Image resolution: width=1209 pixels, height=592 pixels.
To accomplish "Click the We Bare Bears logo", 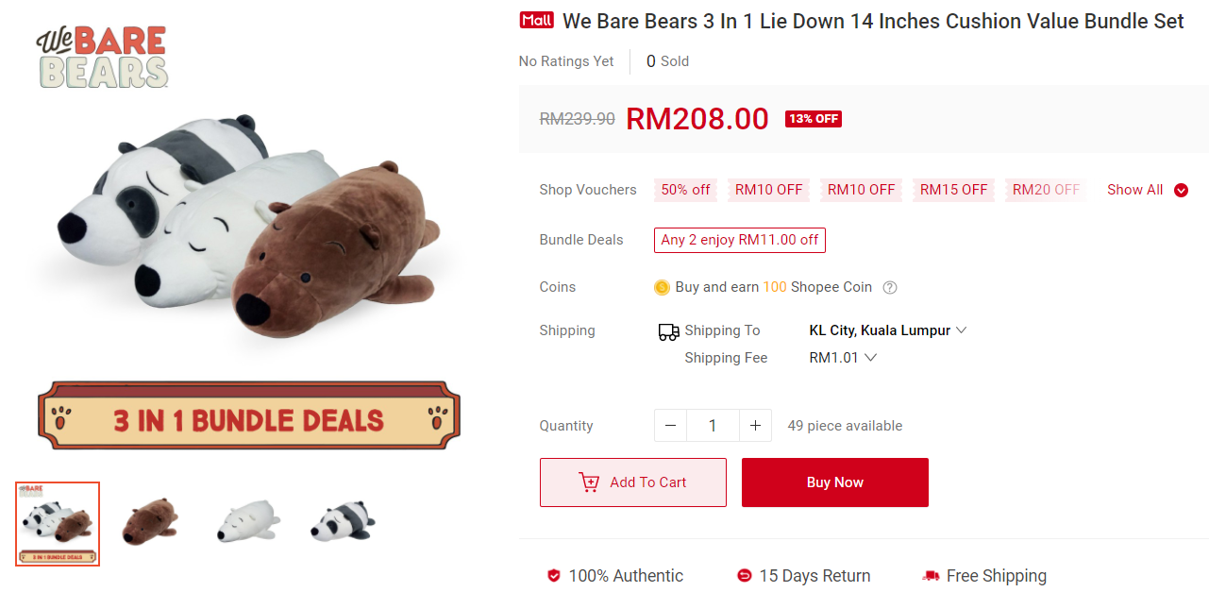I will pyautogui.click(x=103, y=57).
